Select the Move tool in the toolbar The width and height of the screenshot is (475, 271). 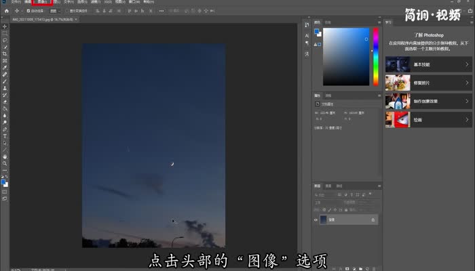[5, 26]
